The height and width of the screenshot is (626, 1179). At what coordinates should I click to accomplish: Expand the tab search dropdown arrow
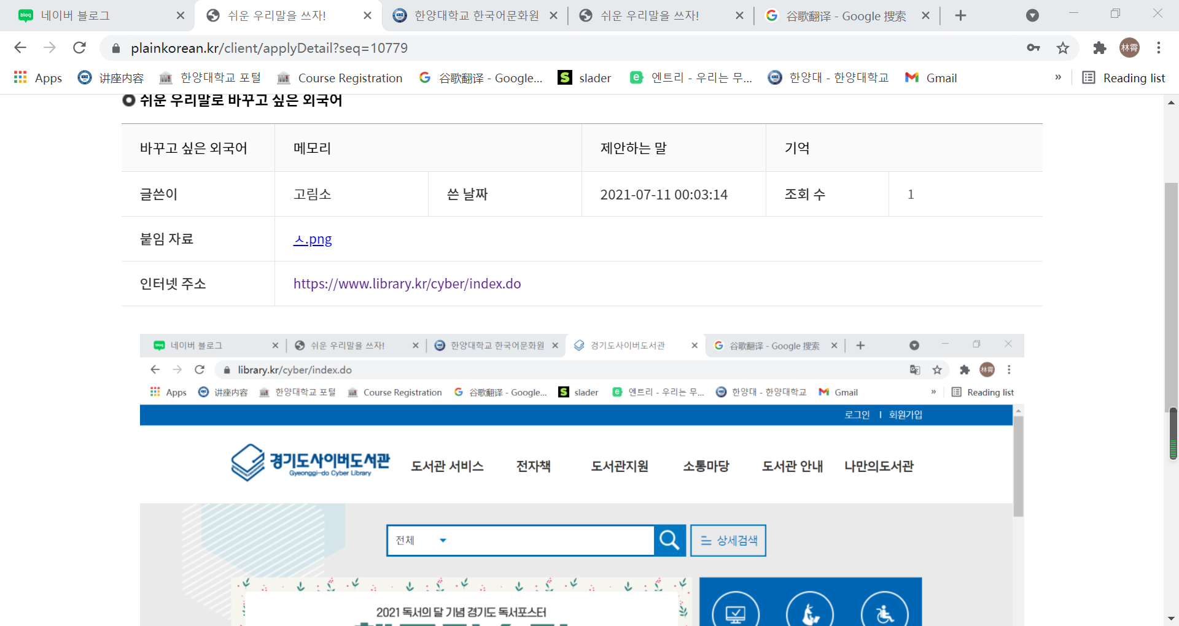coord(1033,16)
